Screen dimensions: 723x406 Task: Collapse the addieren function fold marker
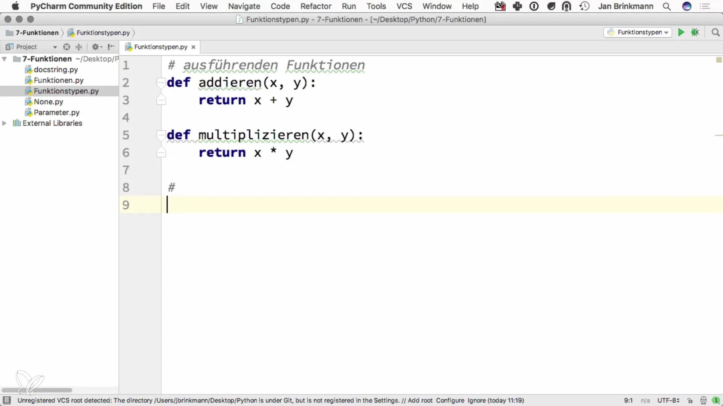click(161, 82)
